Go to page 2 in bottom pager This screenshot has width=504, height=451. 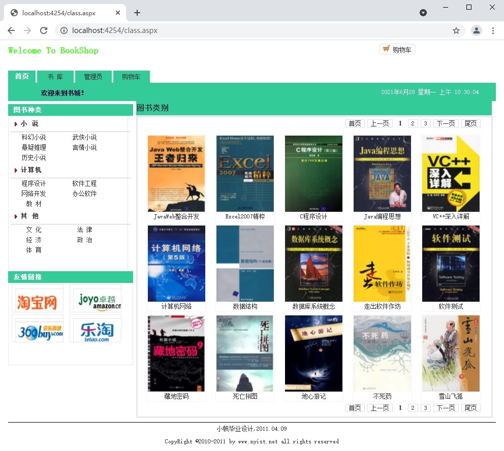point(413,408)
